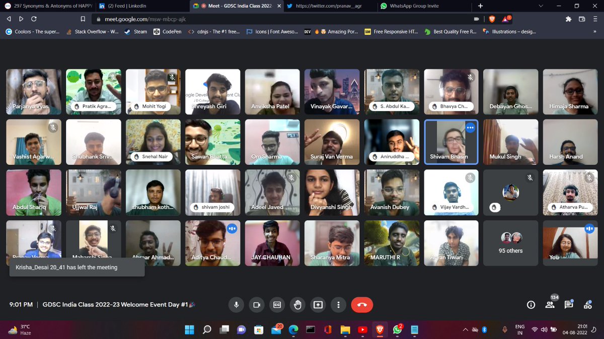Open the more options menu in Meet
The height and width of the screenshot is (339, 604).
[x=338, y=304]
